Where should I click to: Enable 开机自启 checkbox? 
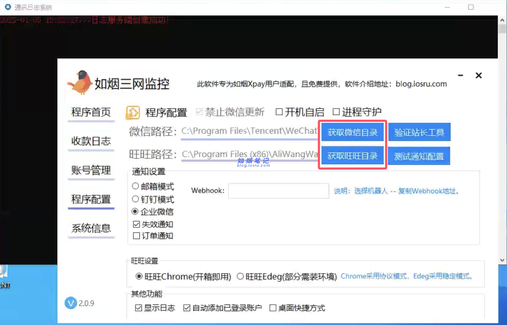[x=300, y=112]
